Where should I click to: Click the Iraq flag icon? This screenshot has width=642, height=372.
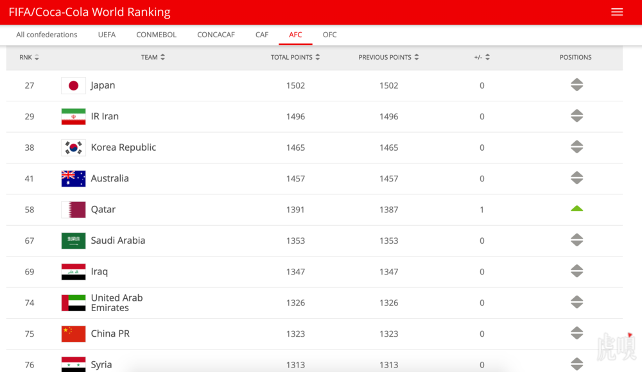coord(73,272)
